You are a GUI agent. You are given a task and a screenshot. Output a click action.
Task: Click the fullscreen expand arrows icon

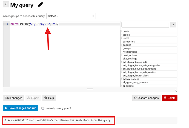point(176,91)
